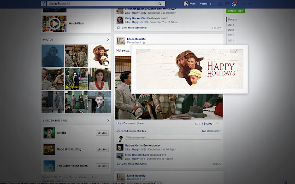Expand the Photos section arrow
Viewport: 295px width, 184px height.
pos(108,40)
